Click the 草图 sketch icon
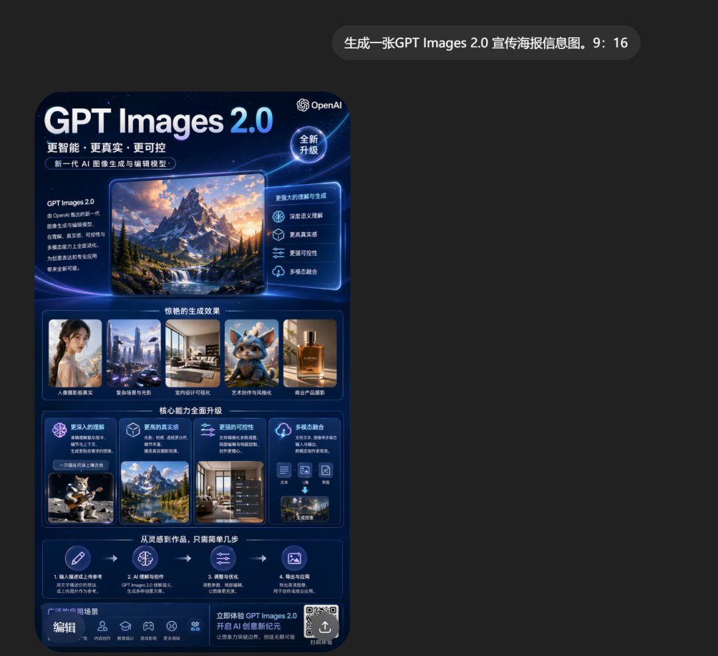This screenshot has height=656, width=718. click(326, 470)
